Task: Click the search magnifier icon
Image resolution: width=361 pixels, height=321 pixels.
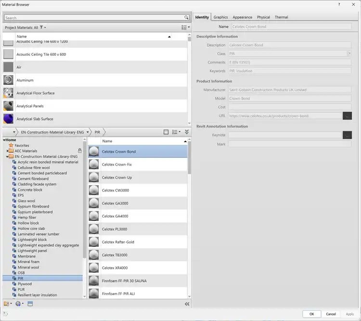Action: tap(186, 17)
